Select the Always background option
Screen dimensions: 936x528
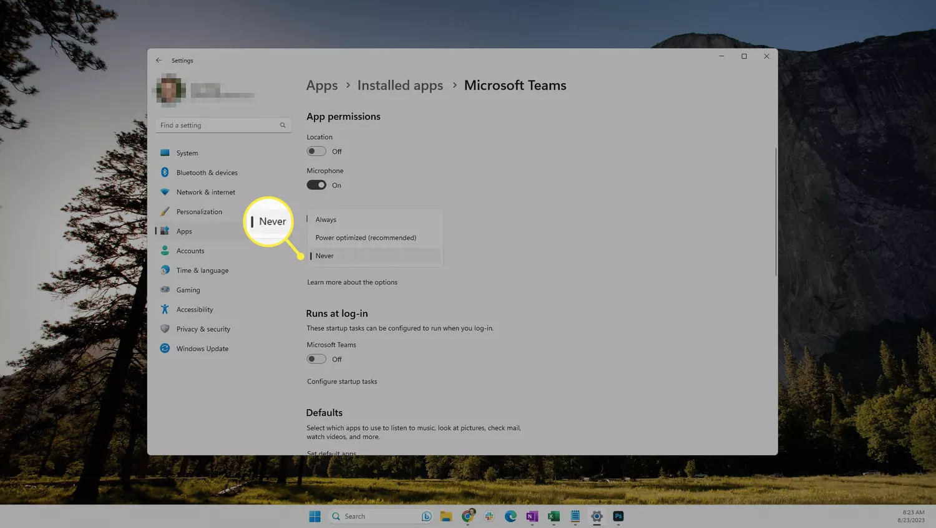374,219
